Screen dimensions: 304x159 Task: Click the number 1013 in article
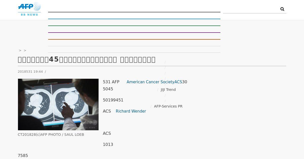(108, 145)
